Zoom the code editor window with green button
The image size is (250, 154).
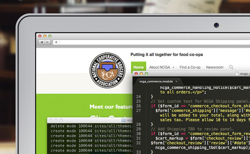tap(146, 73)
